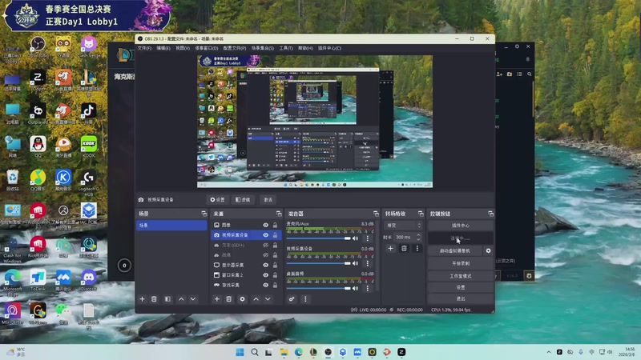641x360 pixels.
Task: Open virtual camera settings gear icon
Action: pyautogui.click(x=488, y=250)
